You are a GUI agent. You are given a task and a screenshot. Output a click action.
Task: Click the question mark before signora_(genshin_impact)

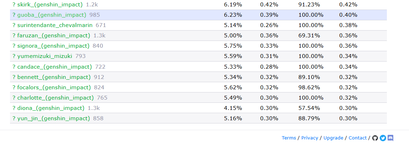pyautogui.click(x=14, y=46)
